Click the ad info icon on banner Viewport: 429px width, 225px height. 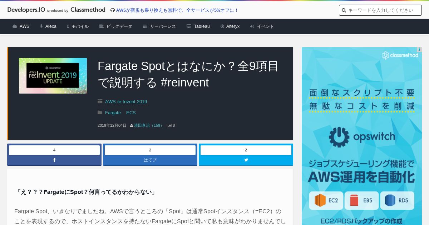419,50
